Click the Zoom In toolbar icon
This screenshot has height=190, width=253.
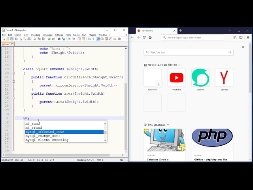69,39
